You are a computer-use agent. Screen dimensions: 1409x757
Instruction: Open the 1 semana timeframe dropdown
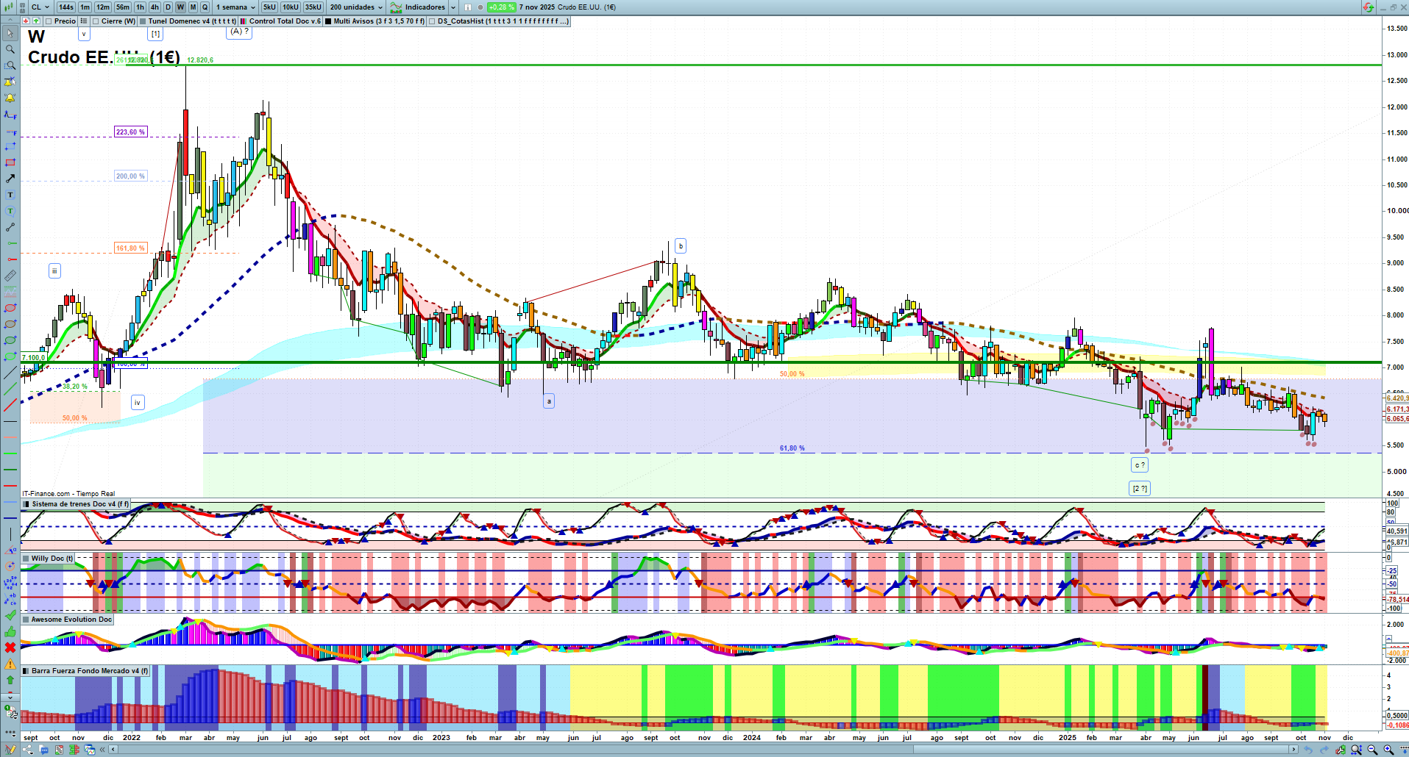[235, 7]
